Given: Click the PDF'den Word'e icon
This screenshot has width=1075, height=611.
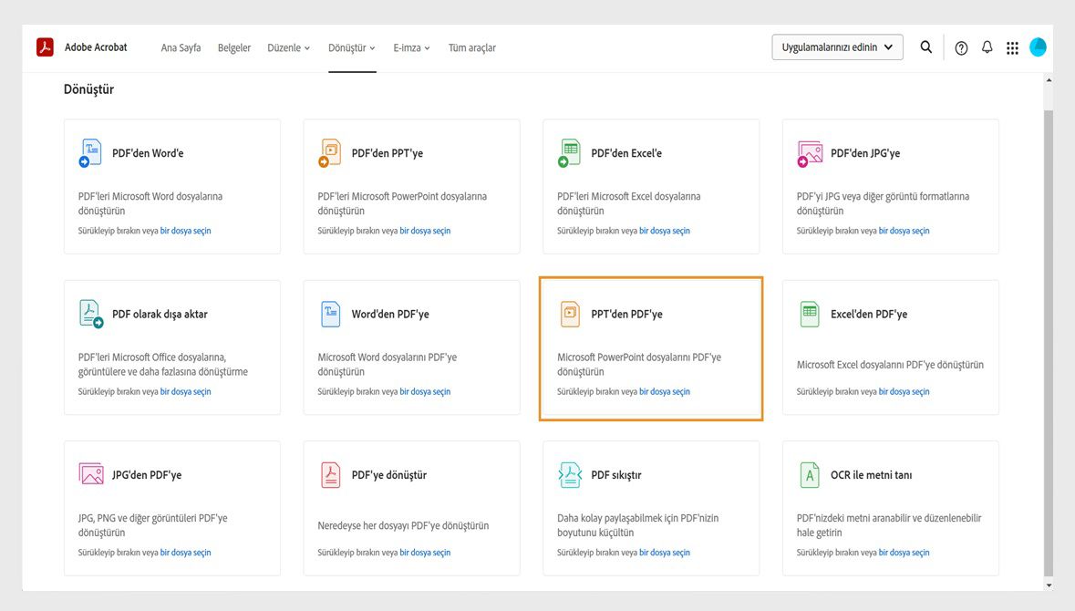Looking at the screenshot, I should pos(90,153).
